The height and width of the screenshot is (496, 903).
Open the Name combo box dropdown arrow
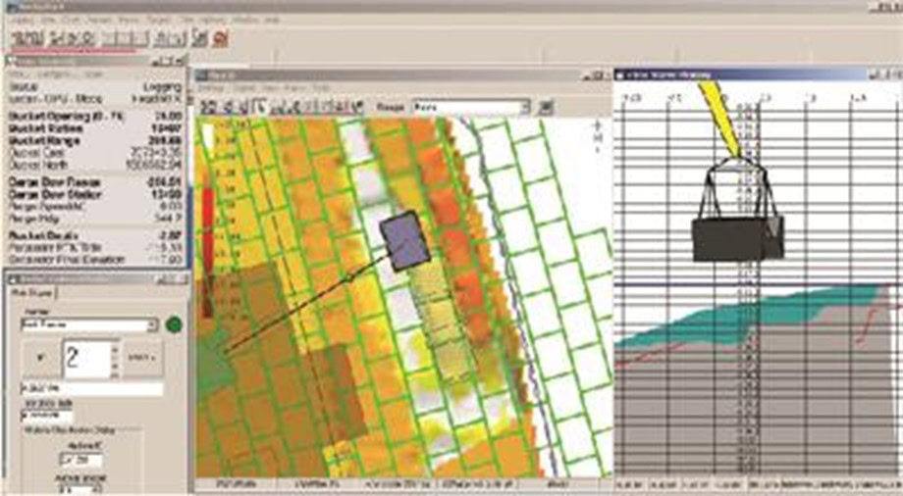[151, 325]
